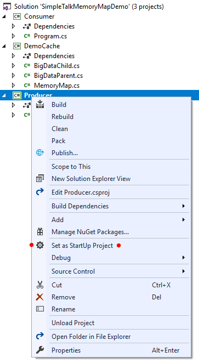Viewport: 199px width, 363px height.
Task: Click the Manage NuGet Packages gift icon
Action: [40, 232]
